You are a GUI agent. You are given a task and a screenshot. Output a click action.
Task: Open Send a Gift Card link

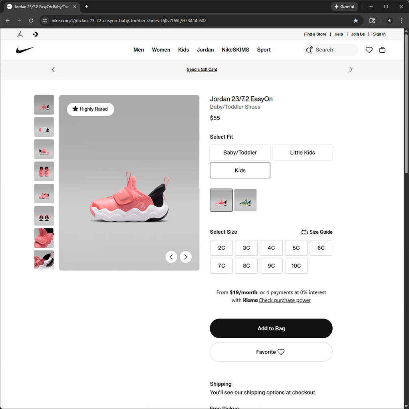(x=202, y=69)
